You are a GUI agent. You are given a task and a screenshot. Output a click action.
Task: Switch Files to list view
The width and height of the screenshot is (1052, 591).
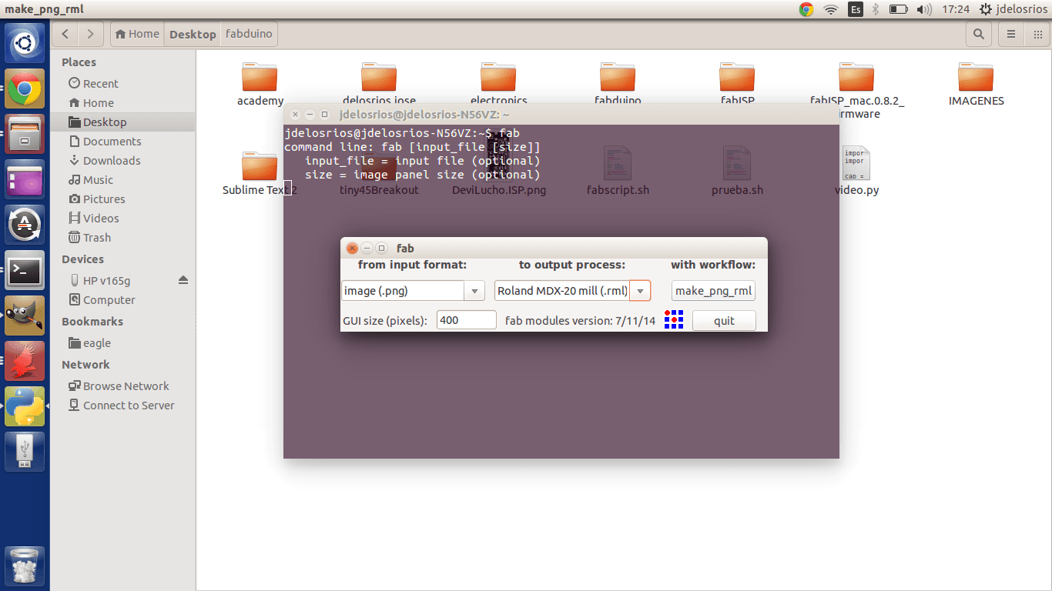pos(1011,34)
